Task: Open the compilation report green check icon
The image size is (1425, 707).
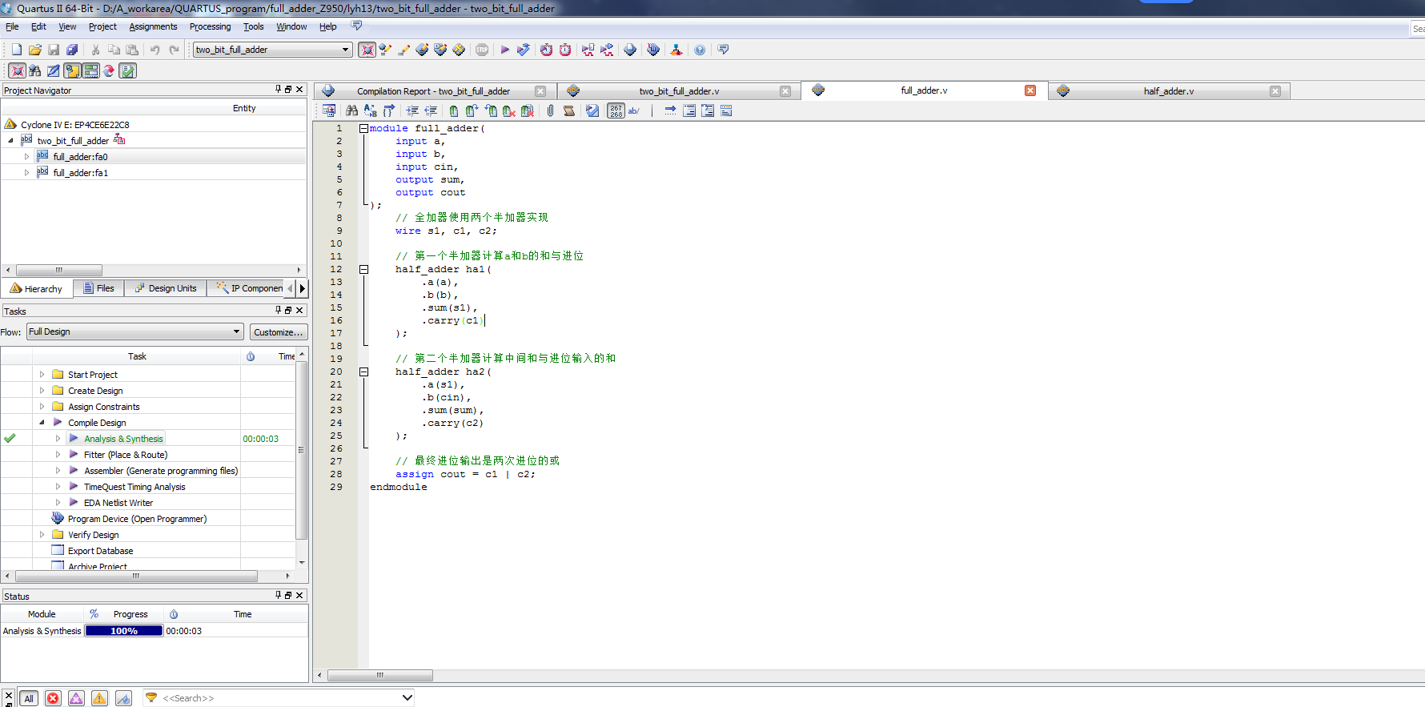Action: click(x=127, y=70)
